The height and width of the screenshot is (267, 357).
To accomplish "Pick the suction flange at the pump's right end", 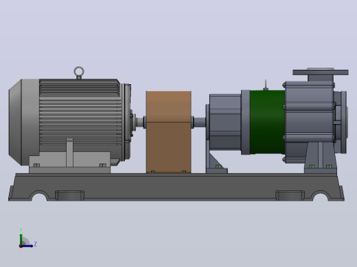I will click(x=344, y=122).
